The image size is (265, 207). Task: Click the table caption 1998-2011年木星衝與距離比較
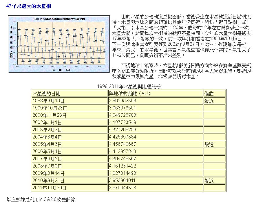pos(129,87)
